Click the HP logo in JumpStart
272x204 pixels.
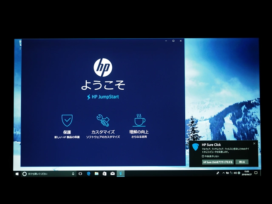103,68
